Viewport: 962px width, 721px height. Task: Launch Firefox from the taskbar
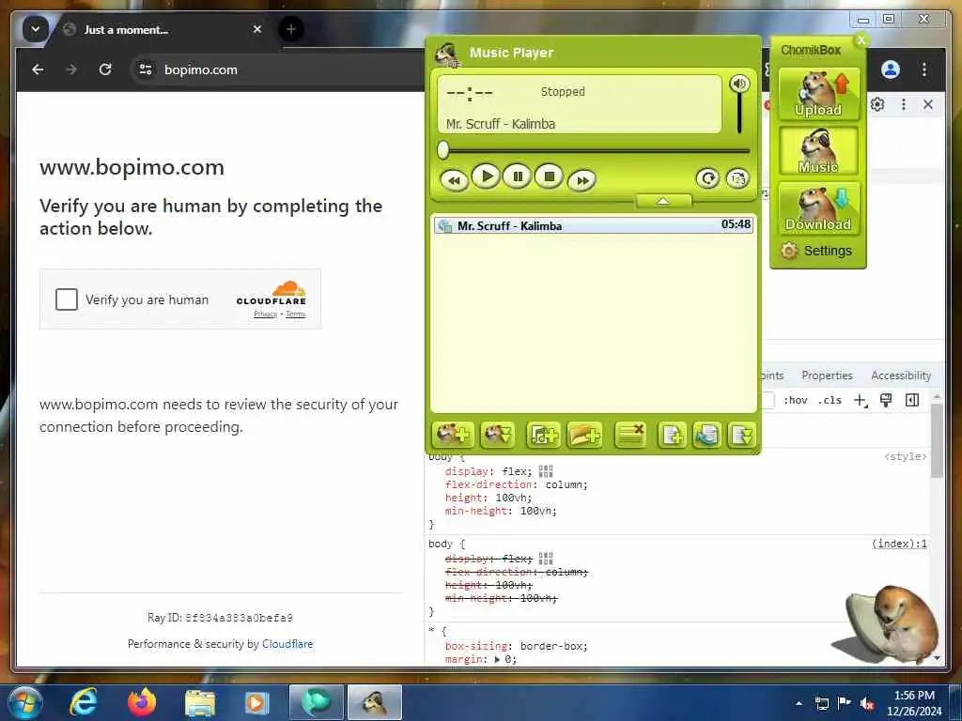tap(142, 702)
